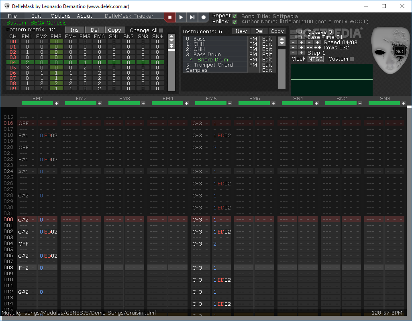412x321 pixels.
Task: Start playback with the play button
Action: pyautogui.click(x=181, y=17)
